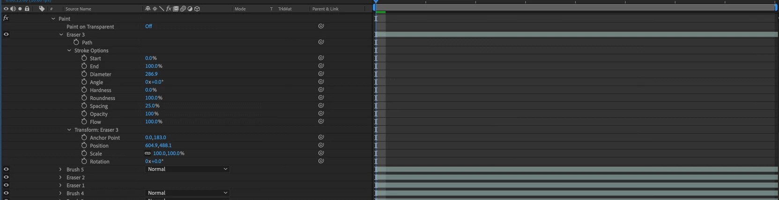Enable the Position stopwatch

(x=84, y=145)
